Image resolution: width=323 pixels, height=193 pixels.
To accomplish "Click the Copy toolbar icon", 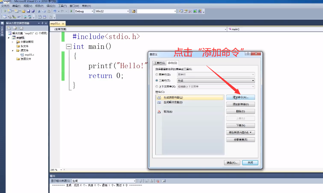I will coord(44,11).
